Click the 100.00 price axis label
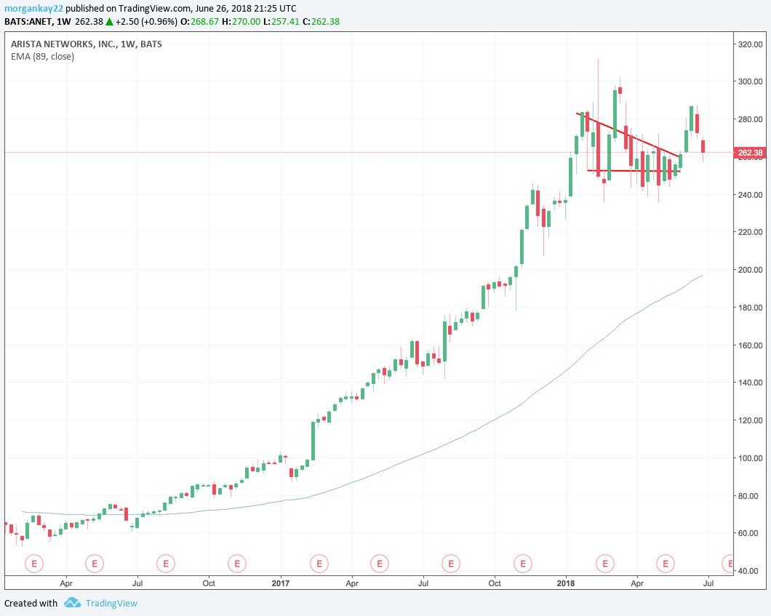The width and height of the screenshot is (771, 616). 751,458
